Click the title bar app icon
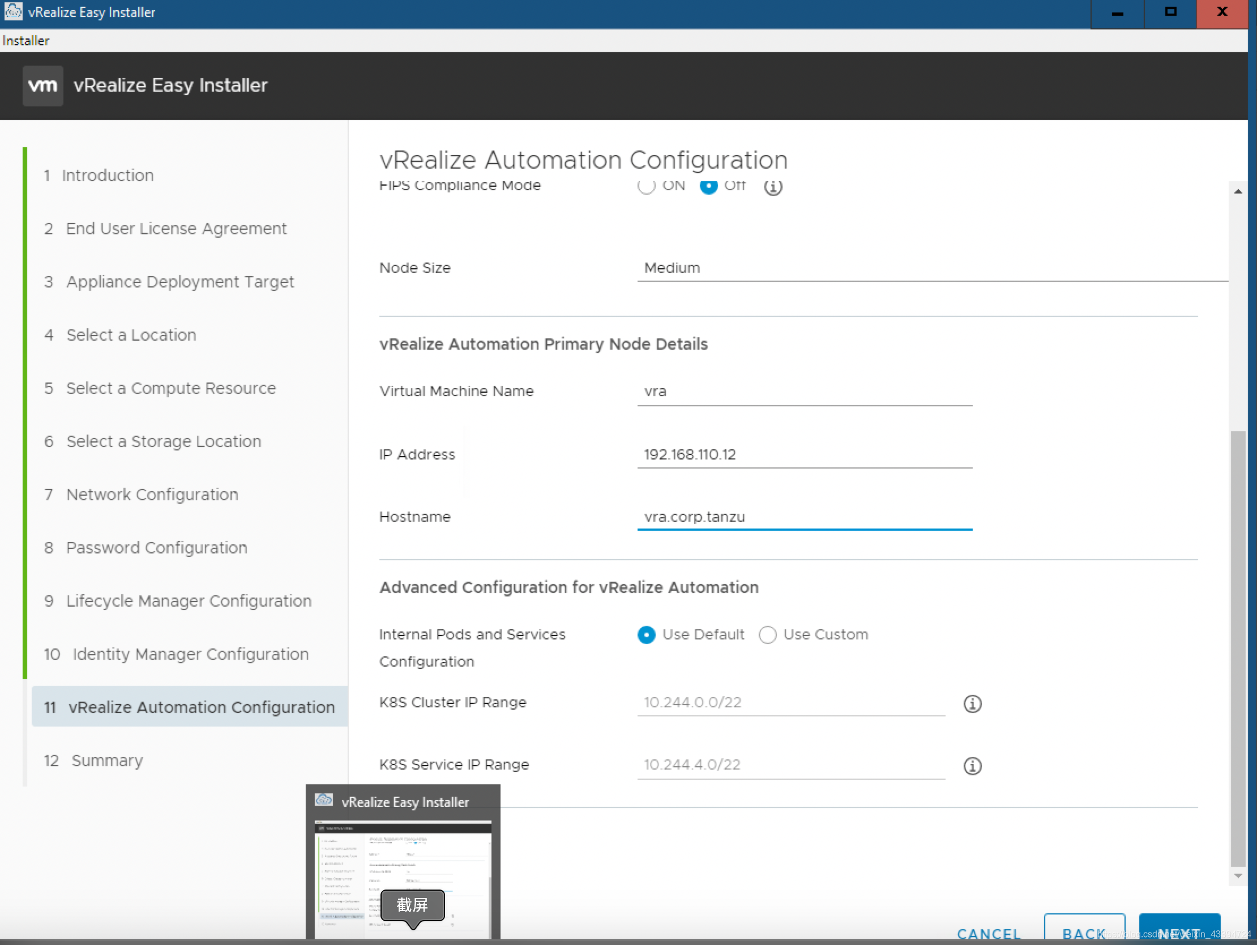The image size is (1257, 945). point(12,11)
